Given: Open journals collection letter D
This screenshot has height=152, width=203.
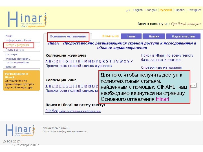Looking at the screenshot, I should tap(57, 61).
